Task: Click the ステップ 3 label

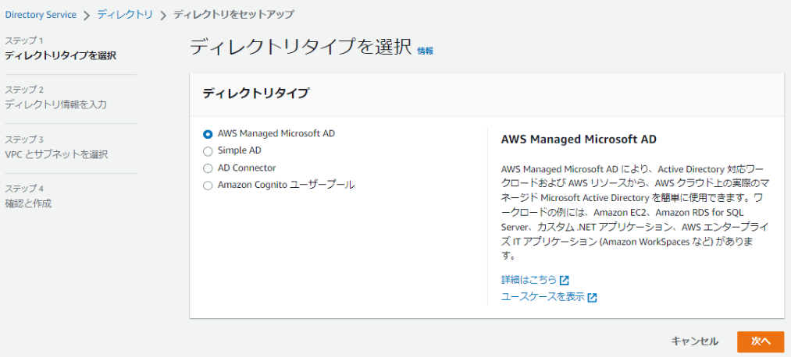Action: (x=24, y=139)
